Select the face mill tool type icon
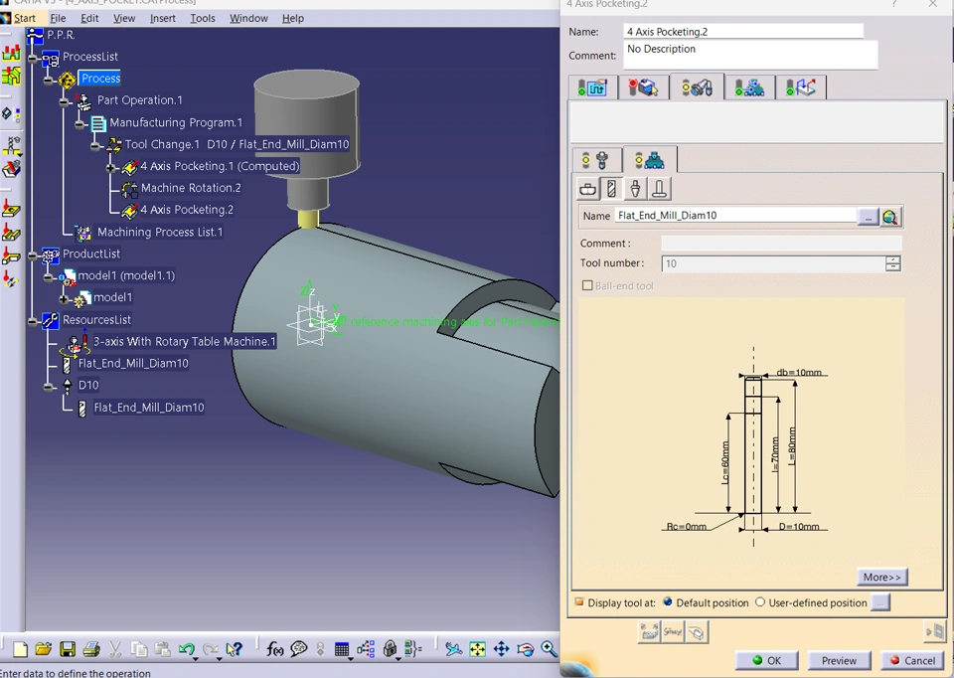This screenshot has height=678, width=954. click(588, 189)
